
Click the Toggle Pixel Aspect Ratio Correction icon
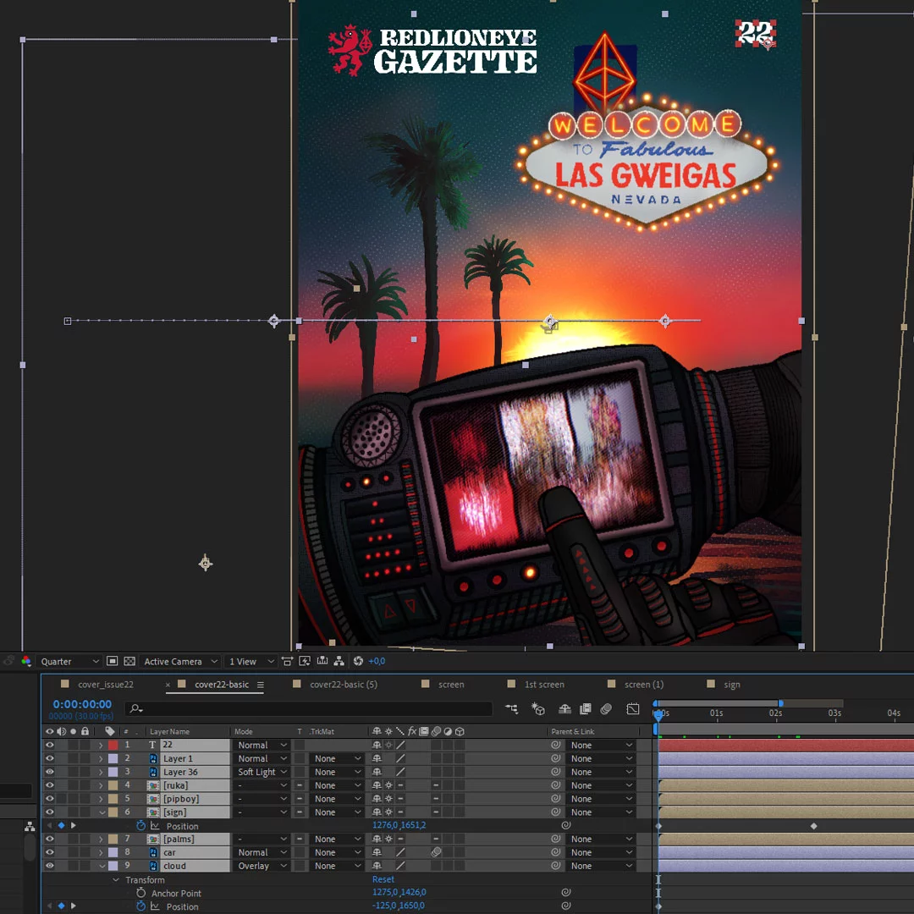pyautogui.click(x=287, y=661)
